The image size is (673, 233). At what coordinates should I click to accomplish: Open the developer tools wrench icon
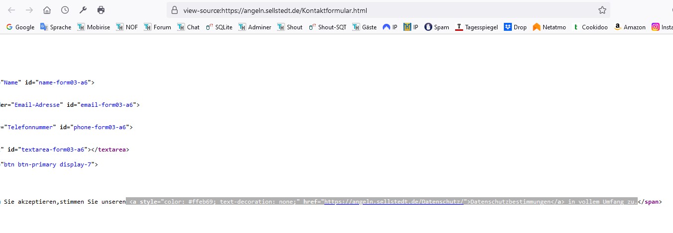(83, 10)
